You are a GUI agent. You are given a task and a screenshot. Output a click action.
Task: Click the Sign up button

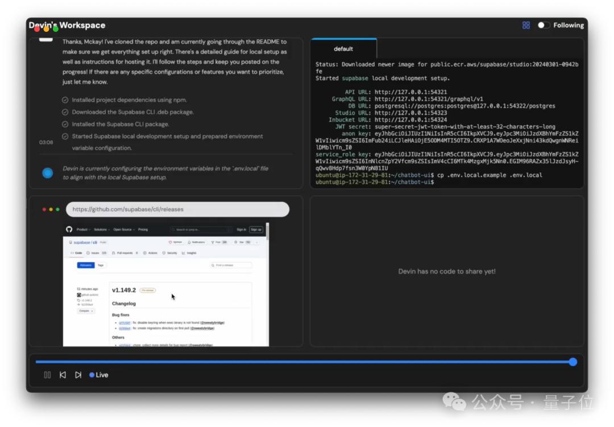(x=256, y=230)
